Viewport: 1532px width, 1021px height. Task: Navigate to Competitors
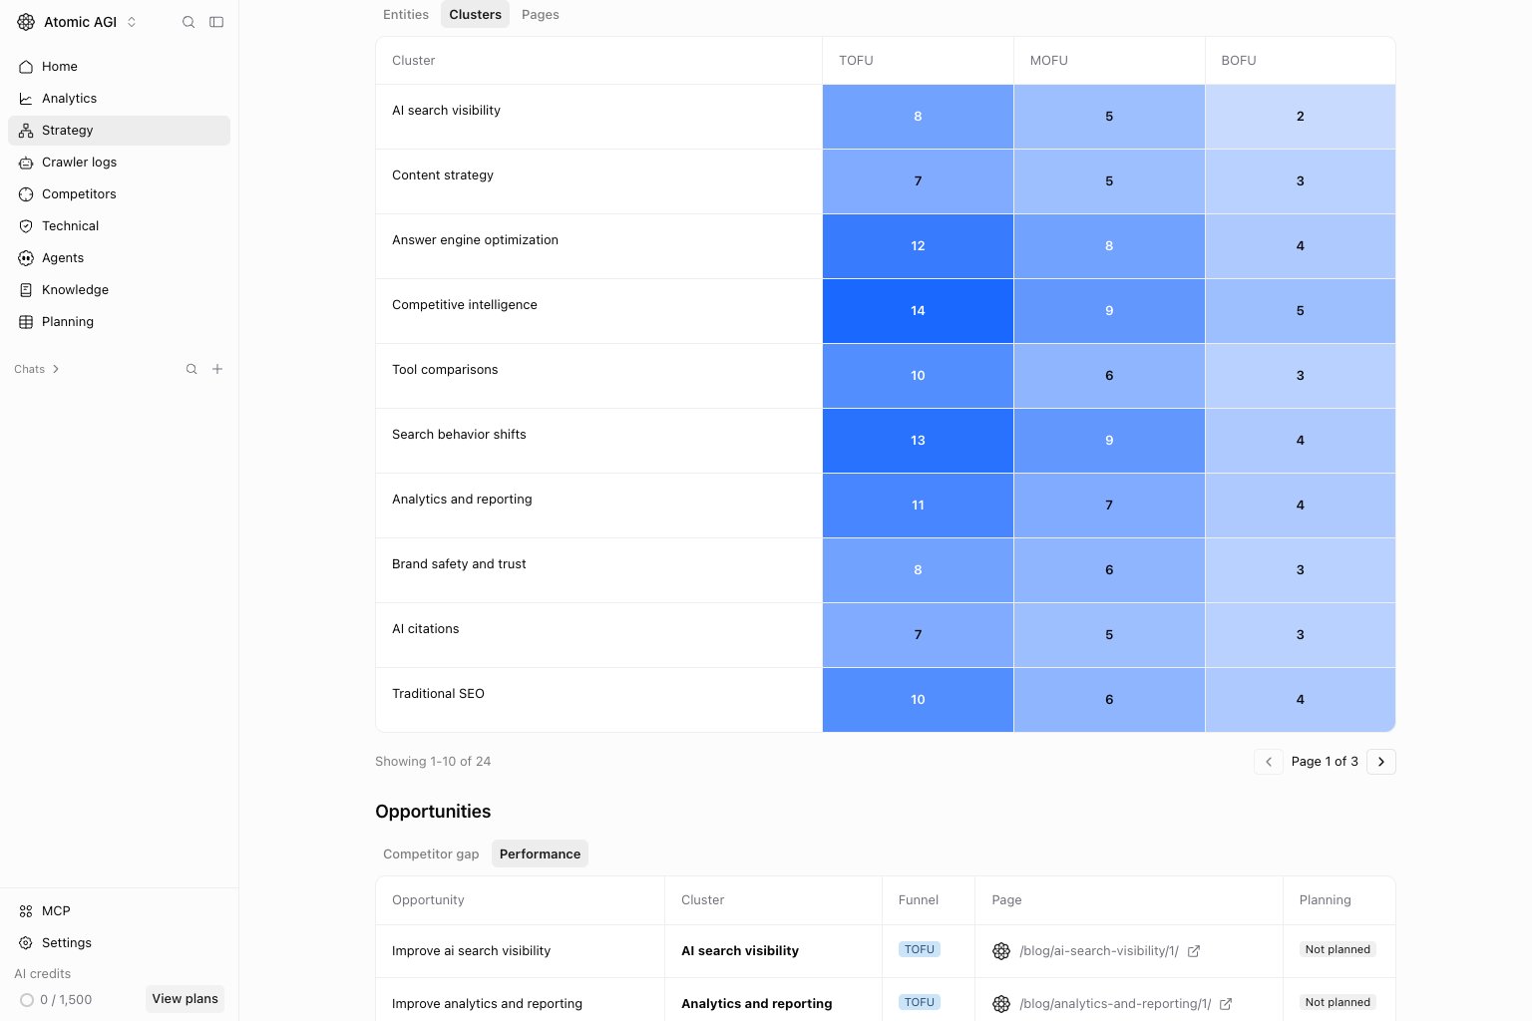coord(119,194)
